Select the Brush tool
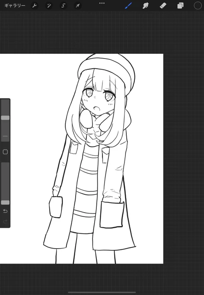This screenshot has height=295, width=204. pos(129,6)
